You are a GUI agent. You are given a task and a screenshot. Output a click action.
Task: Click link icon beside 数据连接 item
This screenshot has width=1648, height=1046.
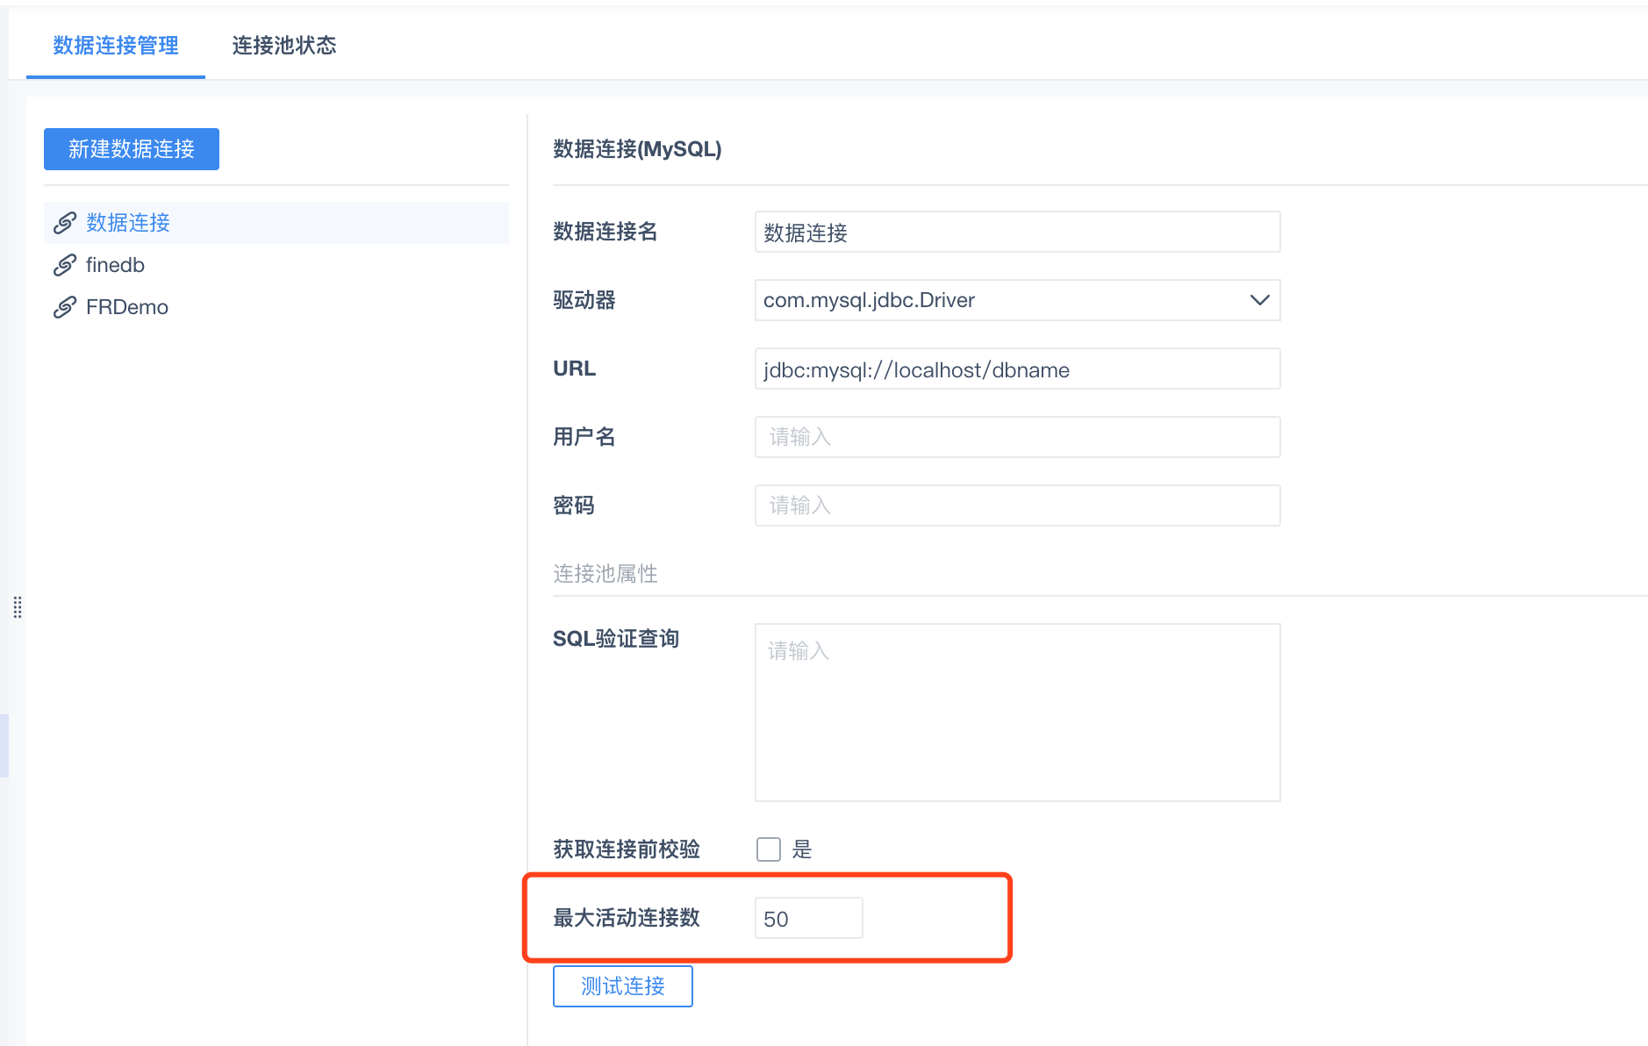pos(65,223)
